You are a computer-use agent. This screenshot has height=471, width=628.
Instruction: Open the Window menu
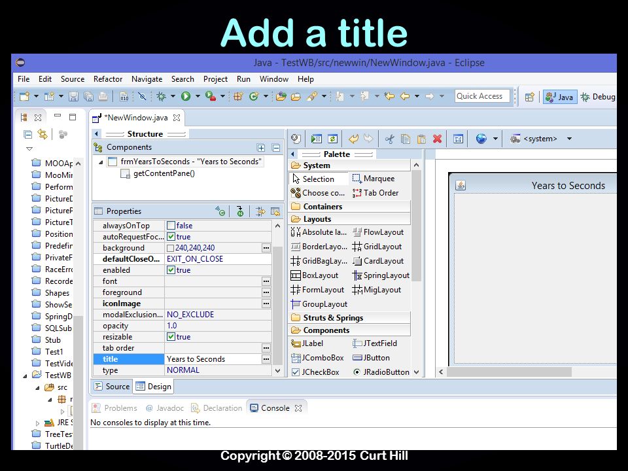(274, 79)
